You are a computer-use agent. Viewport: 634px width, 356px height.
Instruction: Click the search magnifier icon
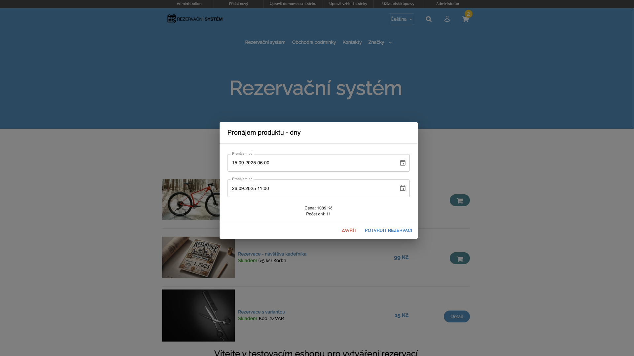429,19
